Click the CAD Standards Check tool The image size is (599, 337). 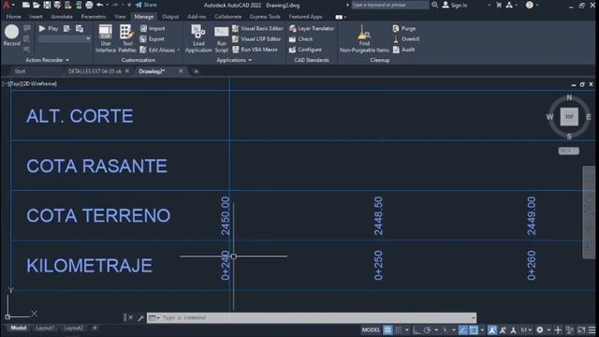(x=301, y=39)
